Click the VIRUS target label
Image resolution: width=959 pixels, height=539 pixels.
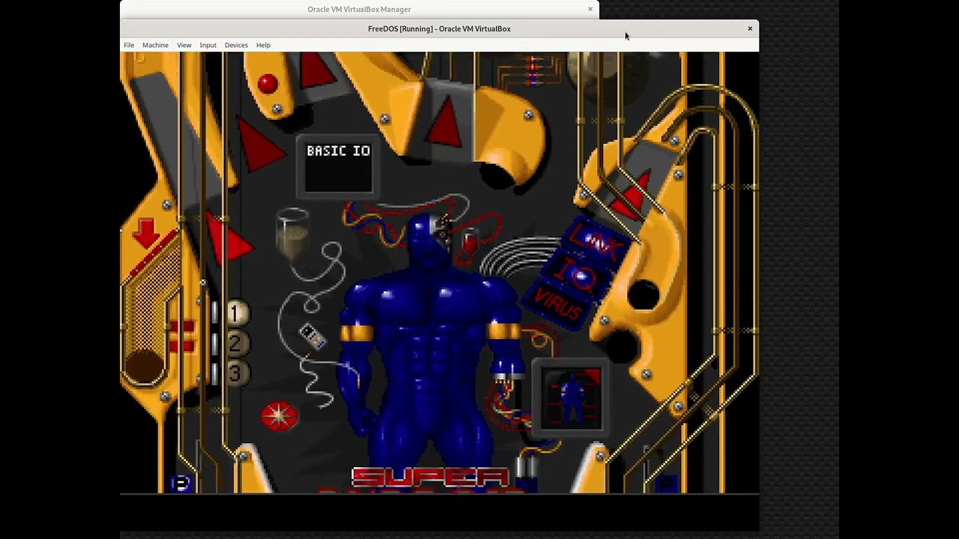tap(559, 304)
